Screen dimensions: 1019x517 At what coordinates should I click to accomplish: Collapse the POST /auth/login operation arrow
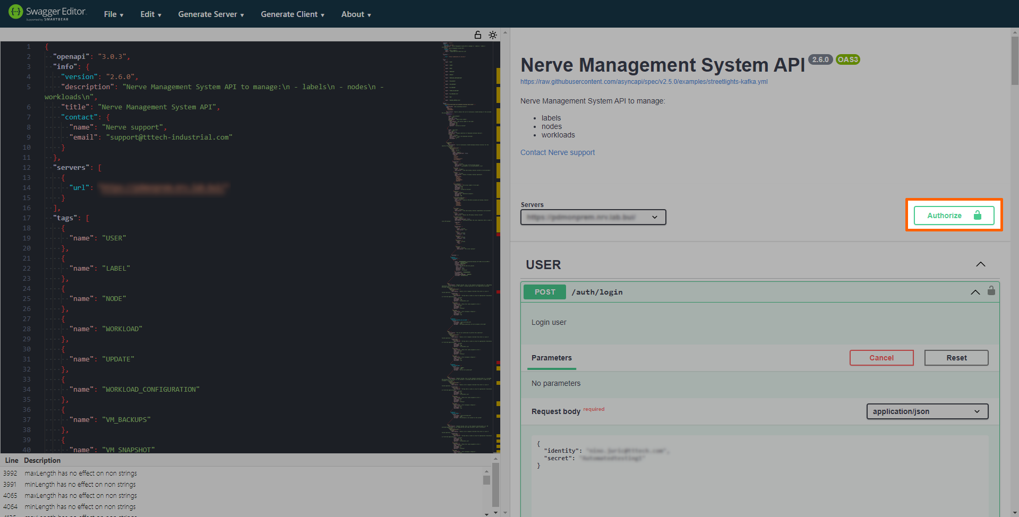pos(975,292)
